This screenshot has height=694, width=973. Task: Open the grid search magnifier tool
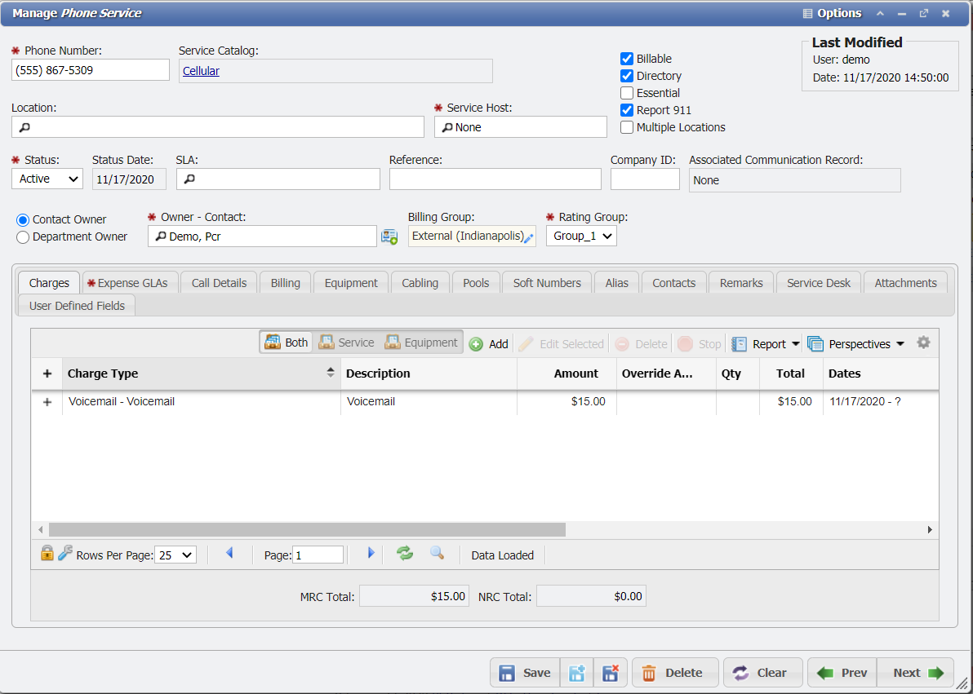[437, 554]
